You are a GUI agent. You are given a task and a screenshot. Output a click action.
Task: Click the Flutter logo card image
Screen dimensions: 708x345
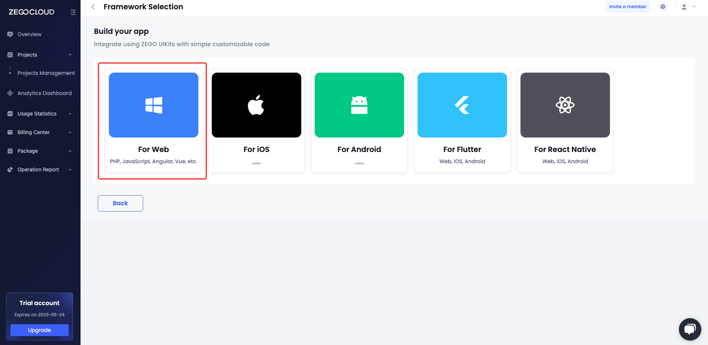coord(462,105)
